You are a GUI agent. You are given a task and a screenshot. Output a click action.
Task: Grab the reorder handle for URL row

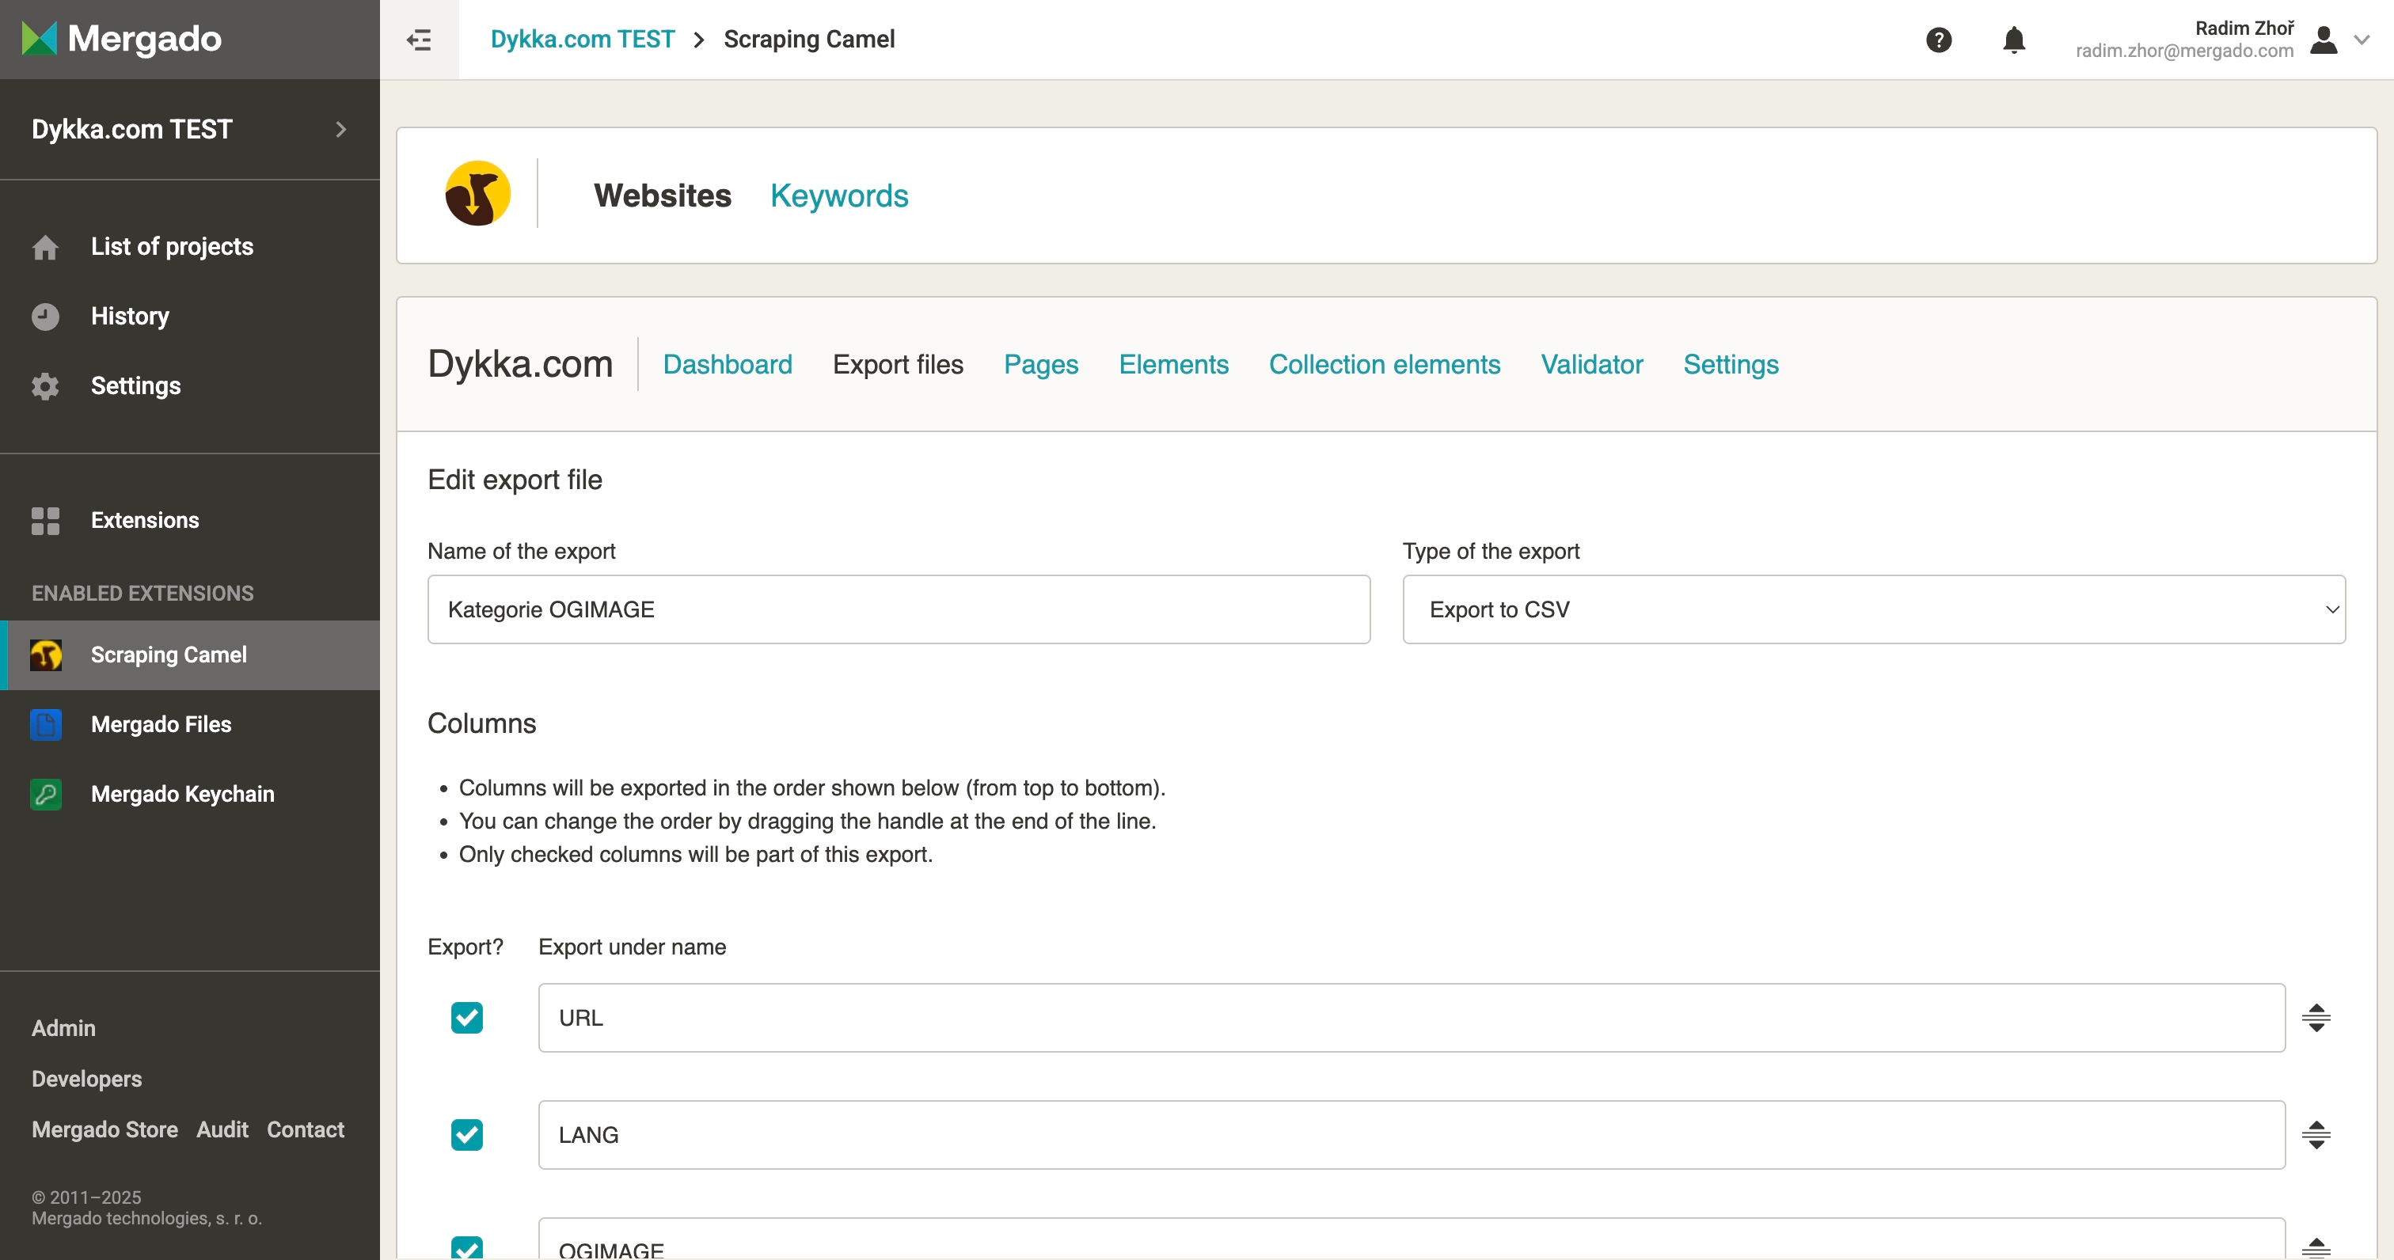click(2315, 1018)
